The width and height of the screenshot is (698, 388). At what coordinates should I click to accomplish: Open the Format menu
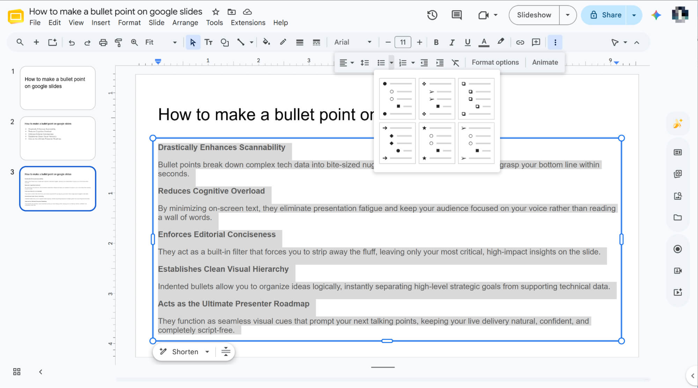click(x=129, y=23)
